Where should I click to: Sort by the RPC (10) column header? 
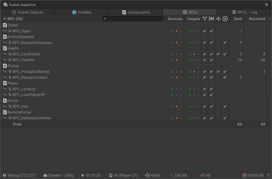point(13,19)
